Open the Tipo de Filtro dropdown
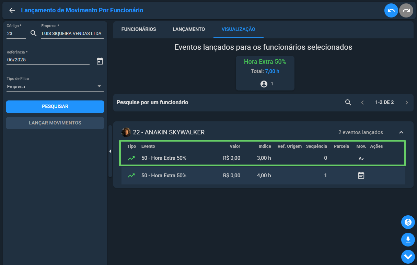The width and height of the screenshot is (417, 265). (55, 87)
